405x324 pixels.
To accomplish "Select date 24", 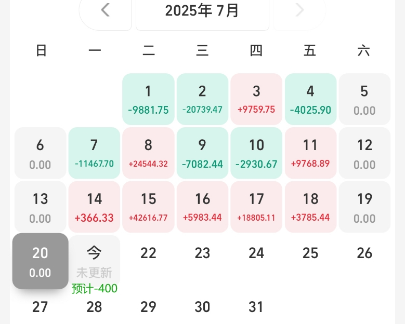I will pos(256,253).
